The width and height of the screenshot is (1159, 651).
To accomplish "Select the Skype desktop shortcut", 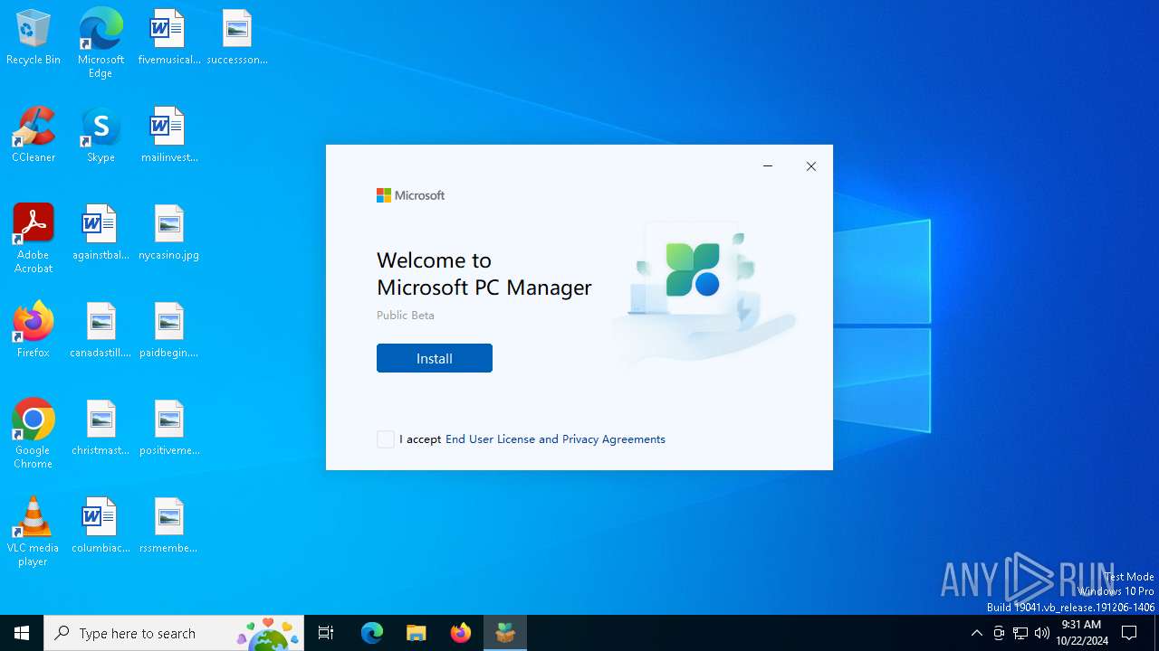I will tap(101, 136).
